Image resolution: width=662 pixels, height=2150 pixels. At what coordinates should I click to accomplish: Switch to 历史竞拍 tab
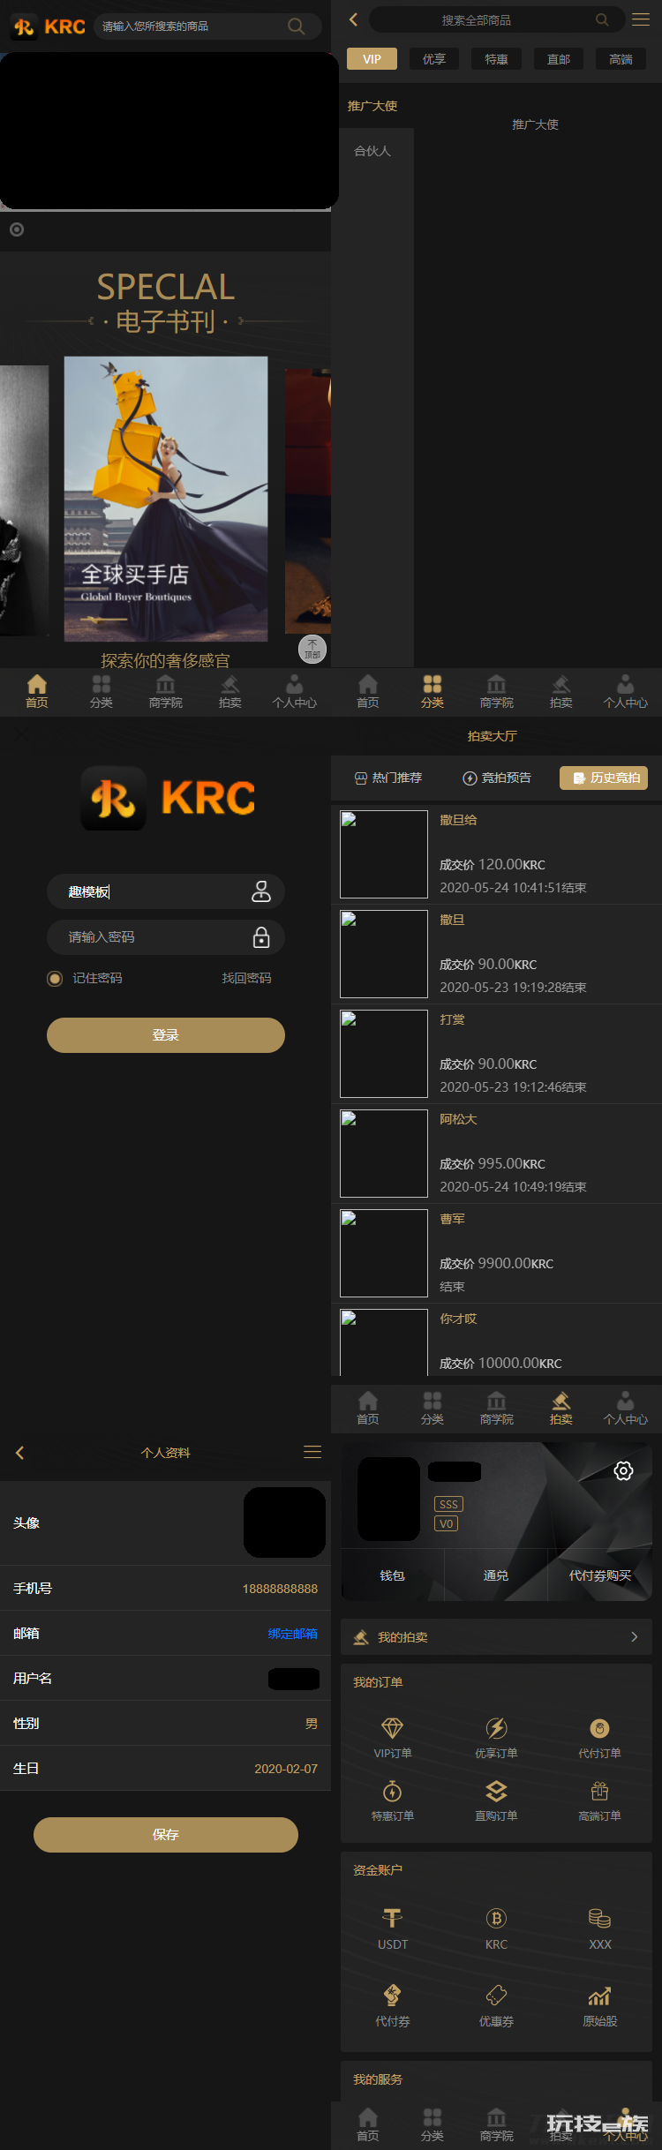pos(604,778)
